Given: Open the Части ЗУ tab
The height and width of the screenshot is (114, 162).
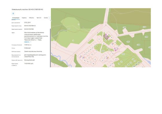Looking at the screenshot, I should pyautogui.click(x=39, y=18).
